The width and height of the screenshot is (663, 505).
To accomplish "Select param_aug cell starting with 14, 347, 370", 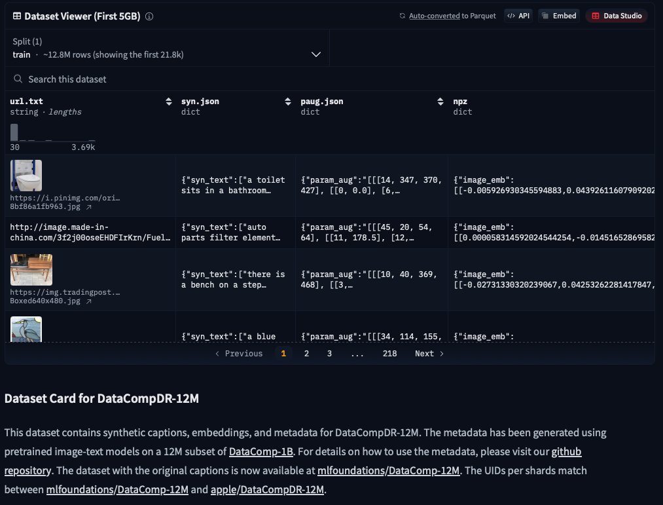I will pyautogui.click(x=372, y=185).
